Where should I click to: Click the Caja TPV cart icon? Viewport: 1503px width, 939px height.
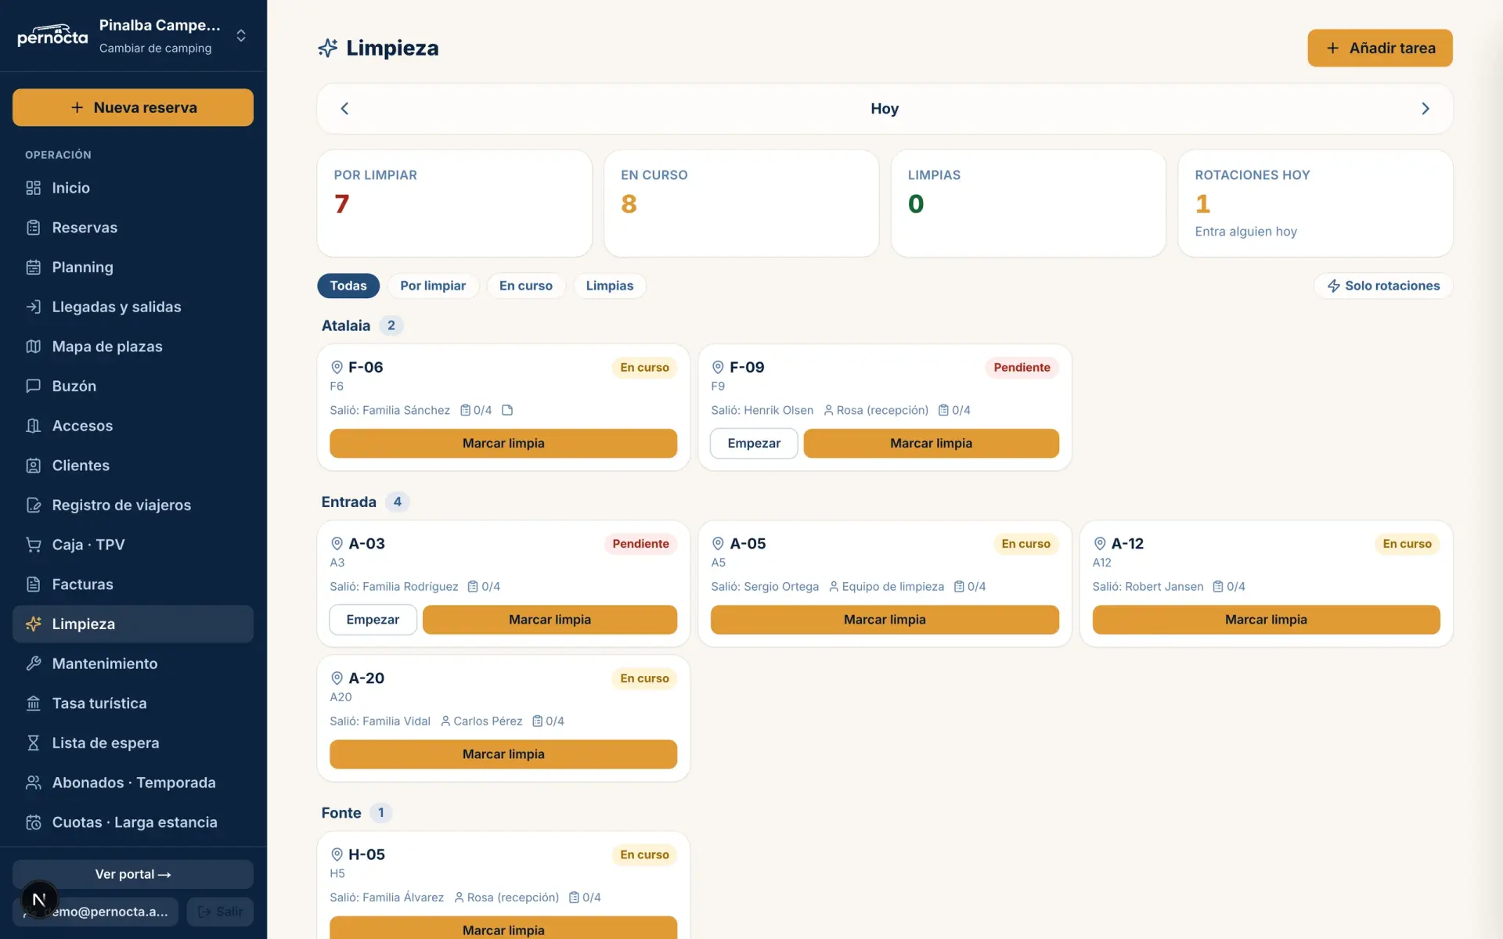(33, 545)
